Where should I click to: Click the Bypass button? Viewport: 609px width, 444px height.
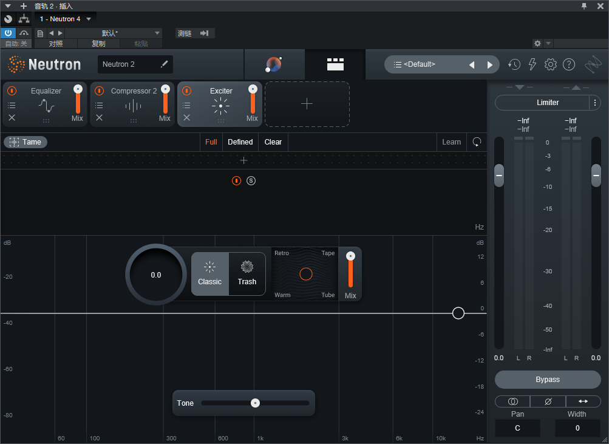click(x=548, y=380)
